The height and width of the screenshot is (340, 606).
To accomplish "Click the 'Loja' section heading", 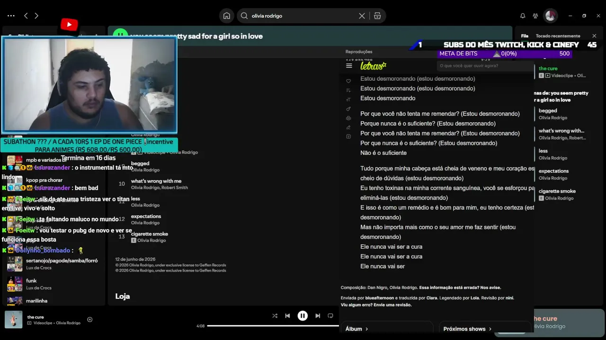I will 122,296.
